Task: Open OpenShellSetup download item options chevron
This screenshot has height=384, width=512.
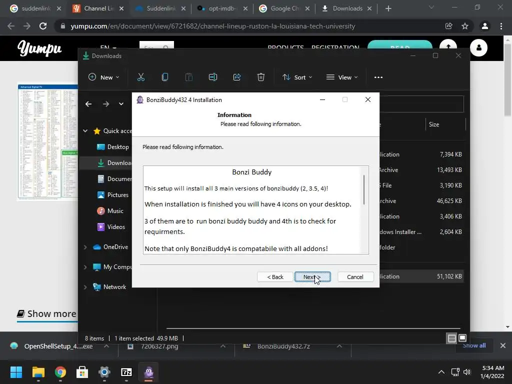Action: coord(106,346)
